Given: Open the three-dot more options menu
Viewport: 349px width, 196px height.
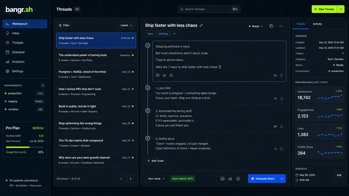Looking at the screenshot, I should click(x=281, y=26).
